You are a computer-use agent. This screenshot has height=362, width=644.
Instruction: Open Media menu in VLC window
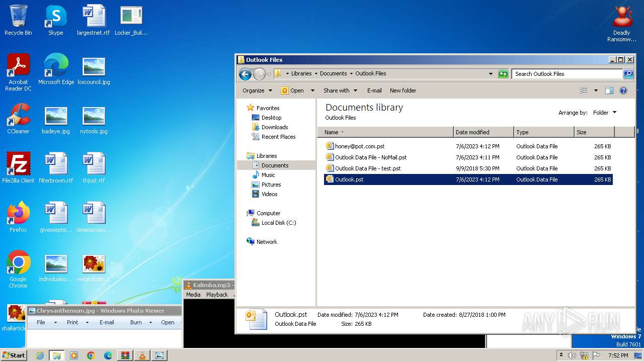pyautogui.click(x=193, y=295)
